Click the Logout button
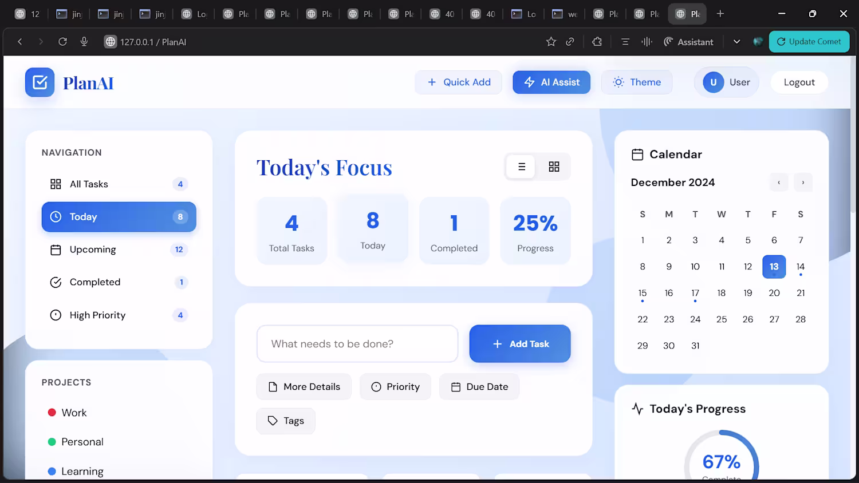This screenshot has width=859, height=483. click(799, 82)
